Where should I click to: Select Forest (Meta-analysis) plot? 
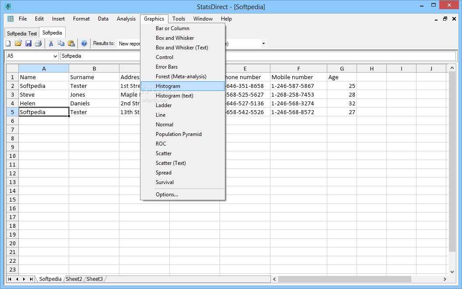pyautogui.click(x=183, y=77)
